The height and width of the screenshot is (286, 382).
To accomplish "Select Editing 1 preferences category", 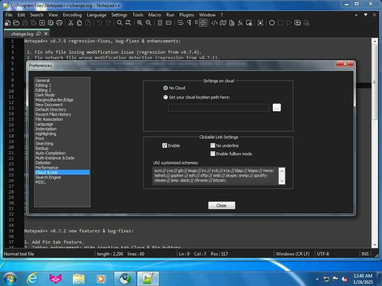I will coord(43,85).
